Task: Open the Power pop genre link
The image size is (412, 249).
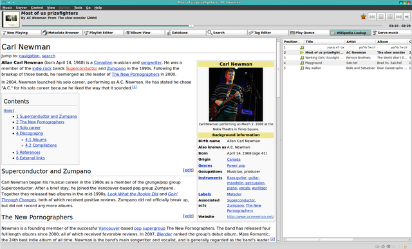Action: [236, 165]
